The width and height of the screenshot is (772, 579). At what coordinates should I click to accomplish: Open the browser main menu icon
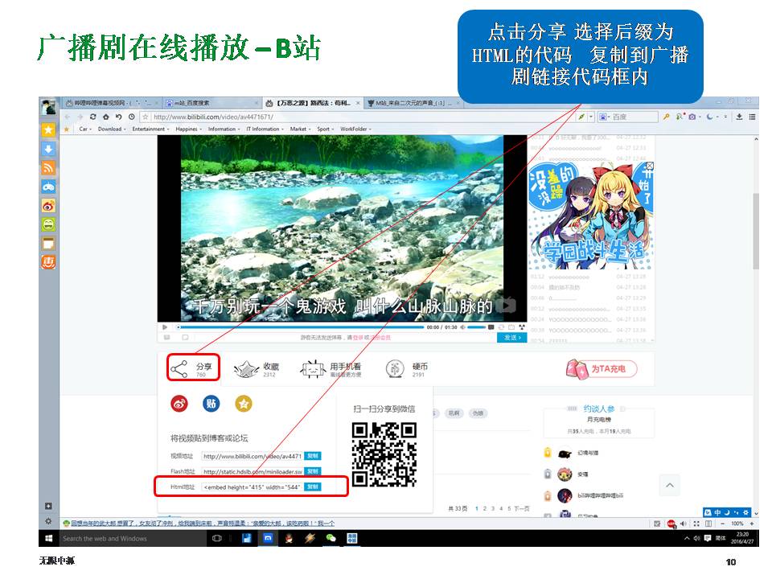[752, 117]
